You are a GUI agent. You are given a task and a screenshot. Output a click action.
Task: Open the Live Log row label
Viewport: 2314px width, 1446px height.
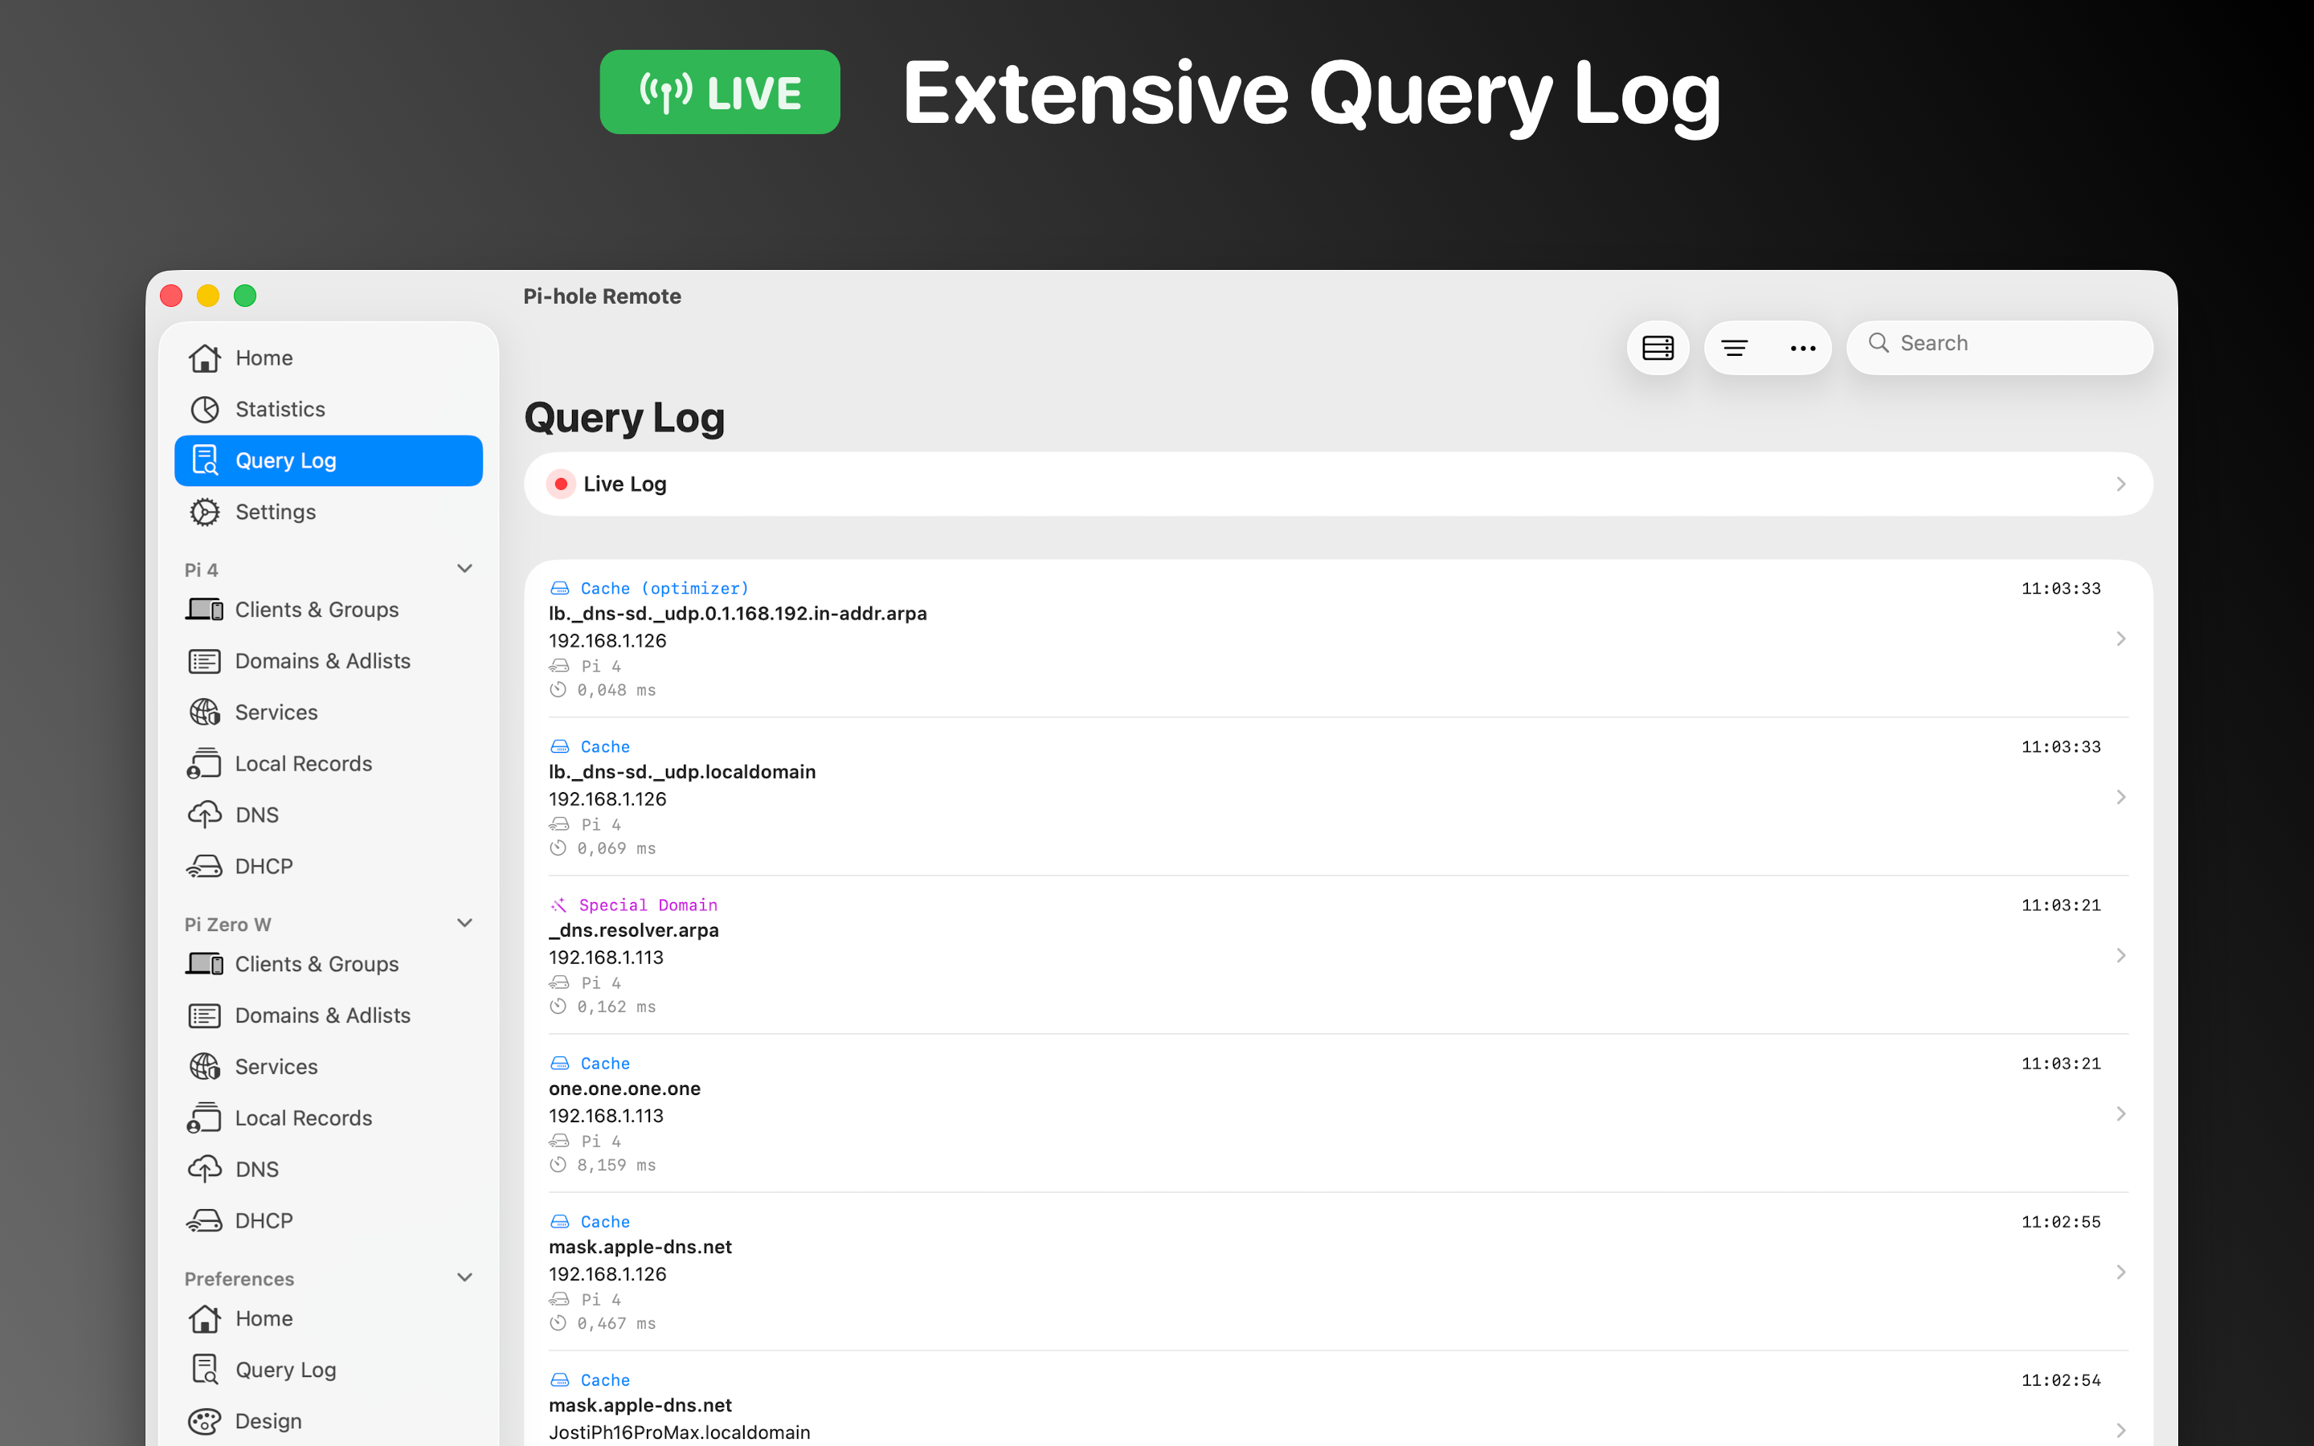tap(625, 484)
